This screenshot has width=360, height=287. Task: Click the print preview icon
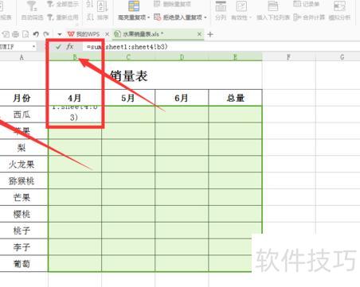(25, 34)
